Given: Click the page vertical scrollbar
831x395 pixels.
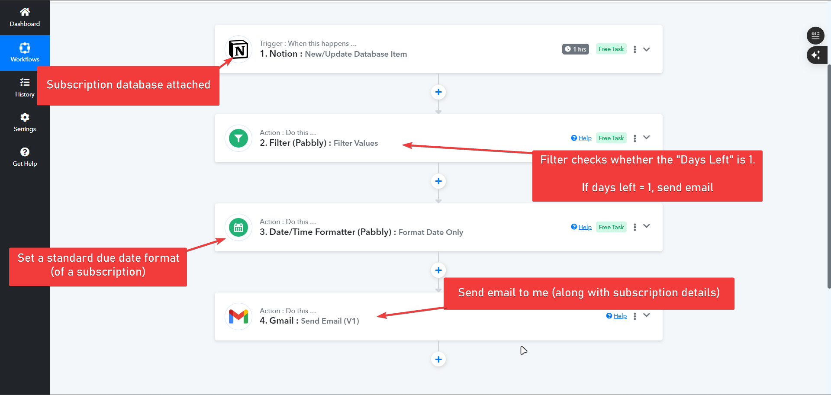Looking at the screenshot, I should click(829, 177).
